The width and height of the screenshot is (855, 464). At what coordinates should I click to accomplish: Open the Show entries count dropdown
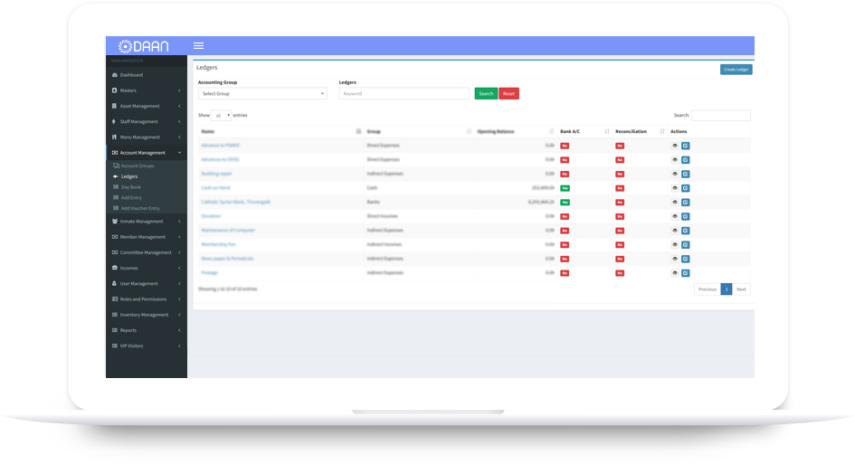pos(222,116)
